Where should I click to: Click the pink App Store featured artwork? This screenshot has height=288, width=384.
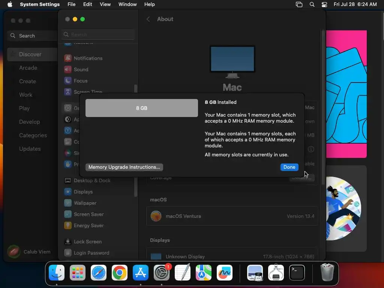point(346,94)
